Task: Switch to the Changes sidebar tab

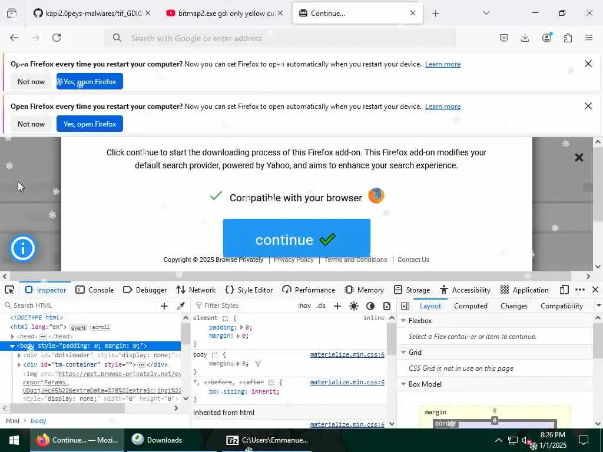Action: click(x=514, y=306)
